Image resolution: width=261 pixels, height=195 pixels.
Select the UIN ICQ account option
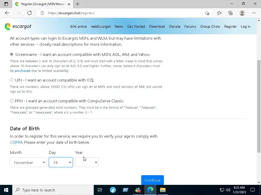(x=11, y=80)
